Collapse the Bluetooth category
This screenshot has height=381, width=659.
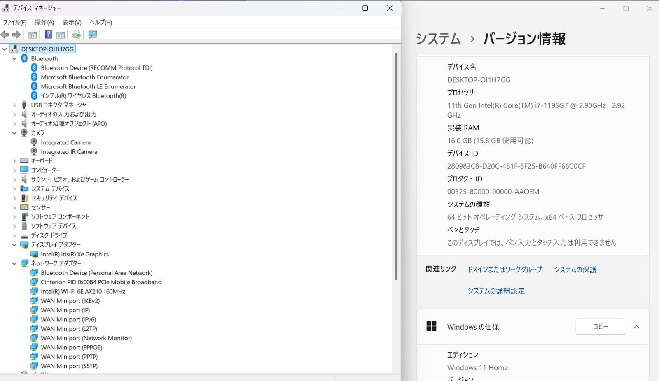[x=14, y=58]
